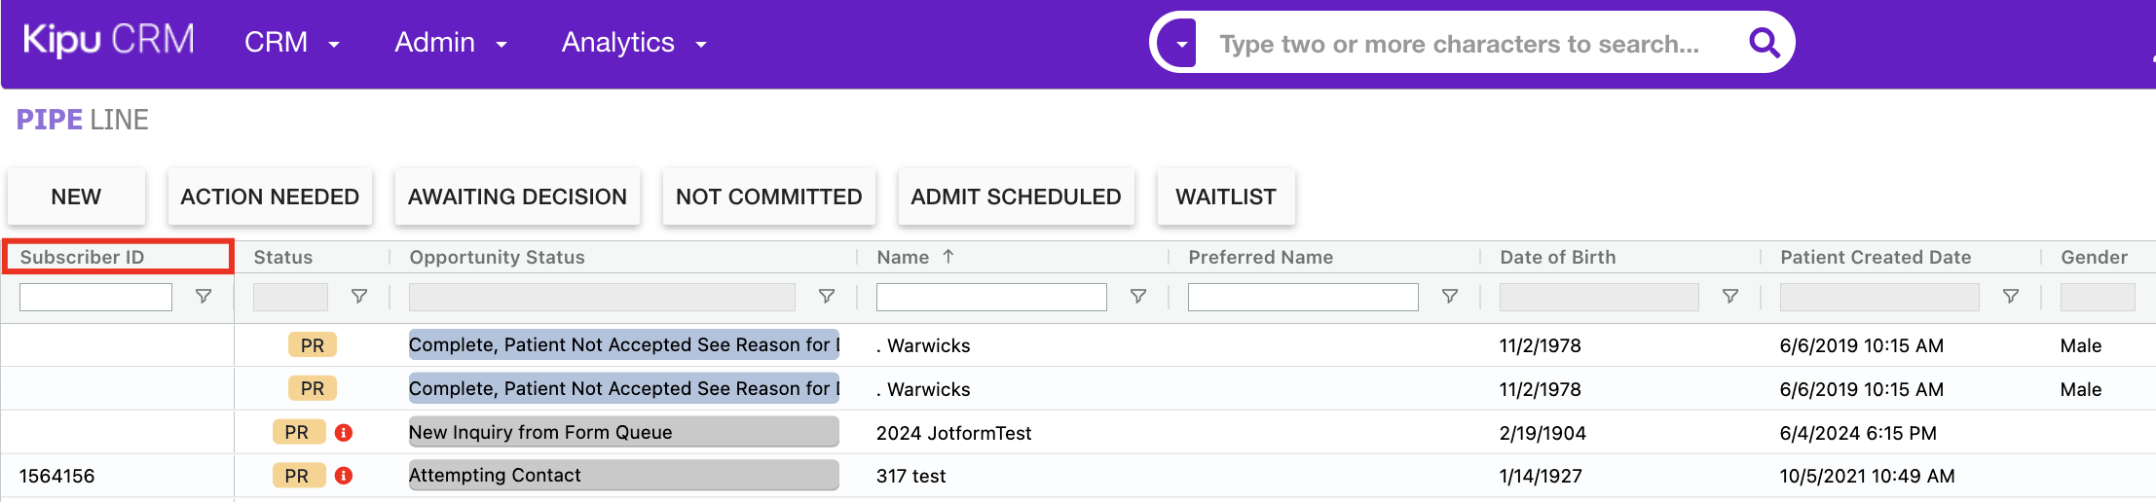The width and height of the screenshot is (2156, 502).
Task: Click the WAITLIST button
Action: (1225, 197)
